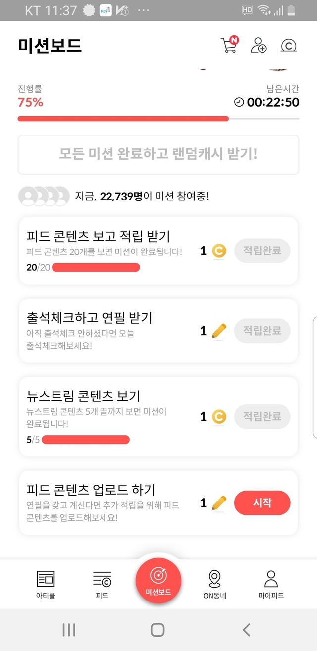Viewport: 317px width, 651px height.
Task: Tap 적립완료 for the newstream mission
Action: [x=262, y=416]
